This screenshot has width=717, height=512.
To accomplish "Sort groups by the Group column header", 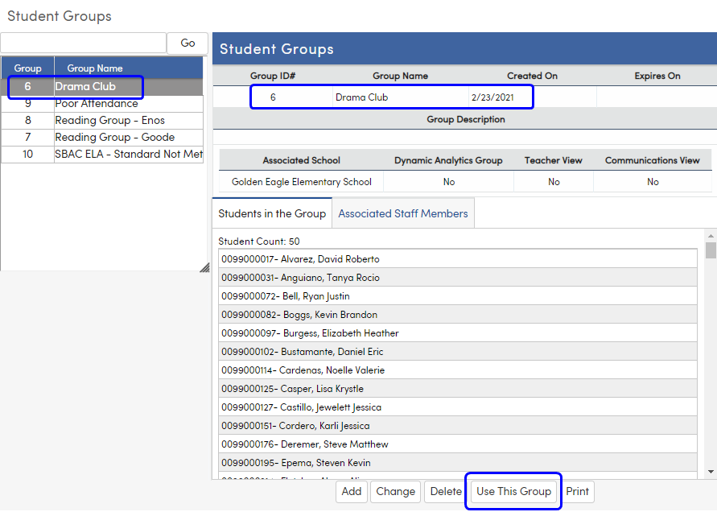I will (27, 68).
